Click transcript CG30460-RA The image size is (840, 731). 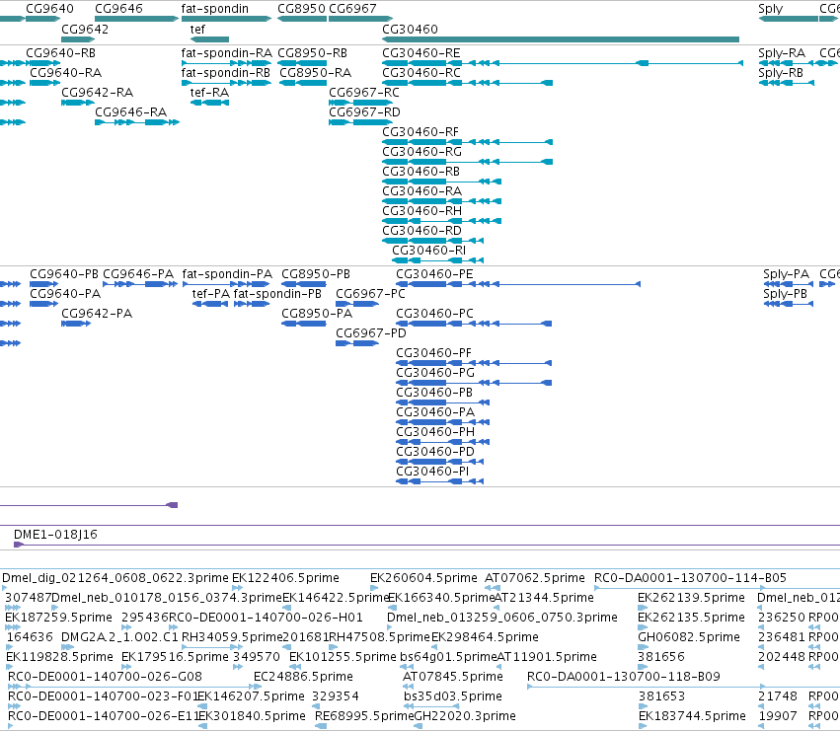[421, 191]
